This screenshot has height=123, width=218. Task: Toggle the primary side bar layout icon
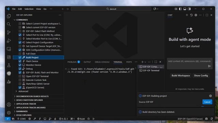(x=180, y=9)
